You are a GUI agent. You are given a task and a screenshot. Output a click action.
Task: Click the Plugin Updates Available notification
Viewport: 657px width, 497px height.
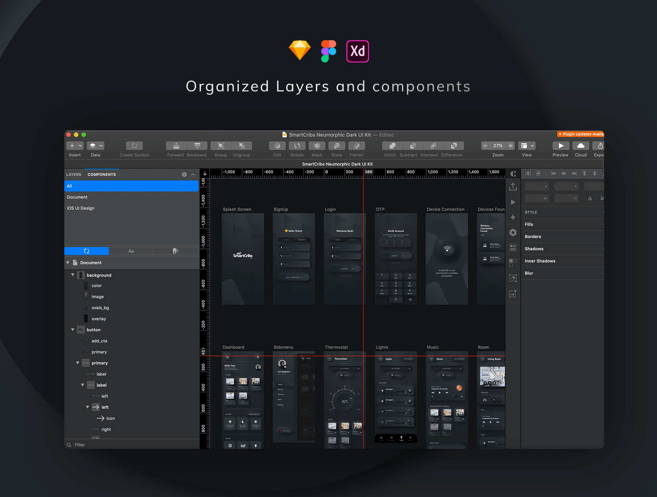[x=581, y=134]
